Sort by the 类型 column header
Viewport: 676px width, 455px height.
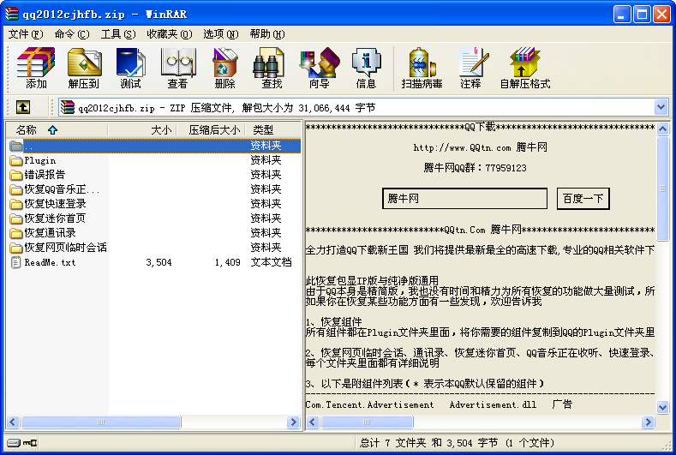coord(273,129)
